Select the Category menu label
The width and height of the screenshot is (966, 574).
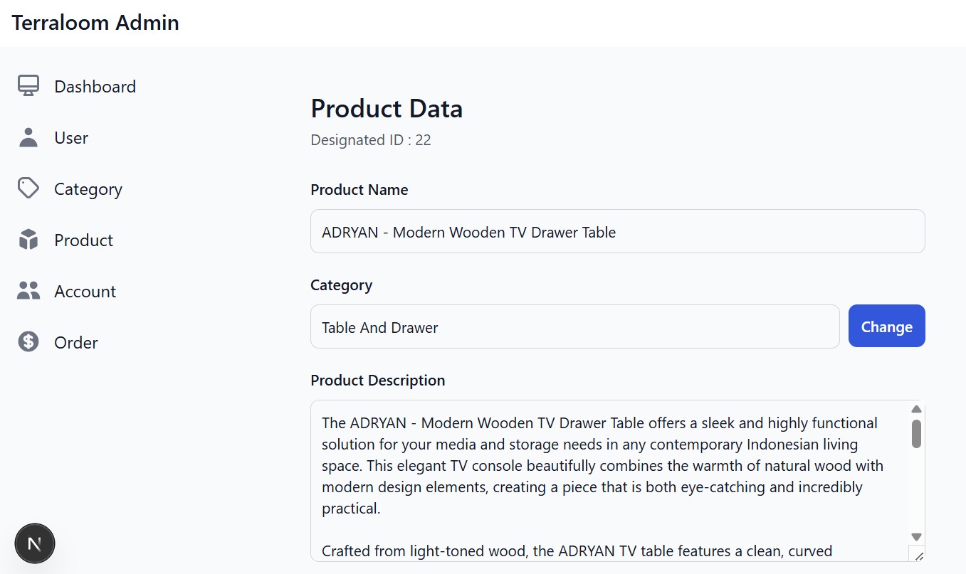pyautogui.click(x=88, y=189)
